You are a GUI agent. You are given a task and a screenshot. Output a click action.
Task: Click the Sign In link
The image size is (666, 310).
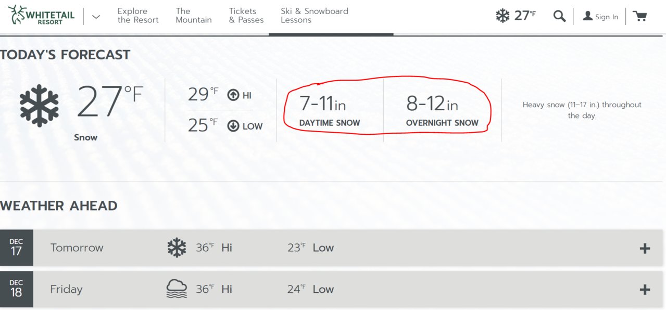point(607,17)
